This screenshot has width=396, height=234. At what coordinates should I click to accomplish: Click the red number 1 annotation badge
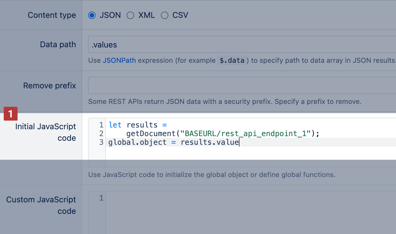[x=11, y=114]
